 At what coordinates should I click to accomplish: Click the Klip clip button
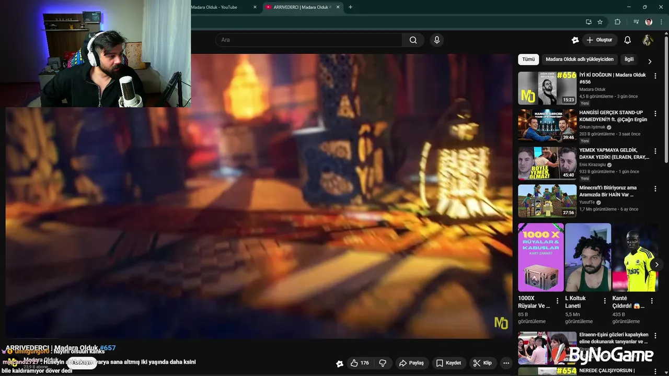(x=482, y=363)
